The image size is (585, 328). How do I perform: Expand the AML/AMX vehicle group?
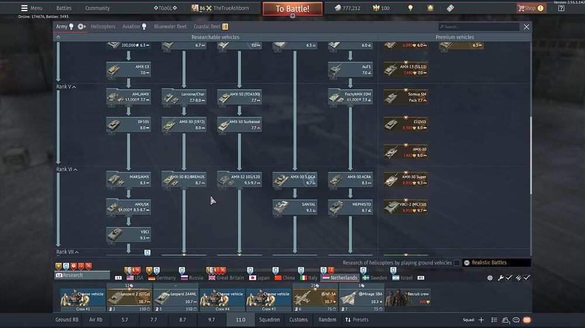(x=128, y=97)
